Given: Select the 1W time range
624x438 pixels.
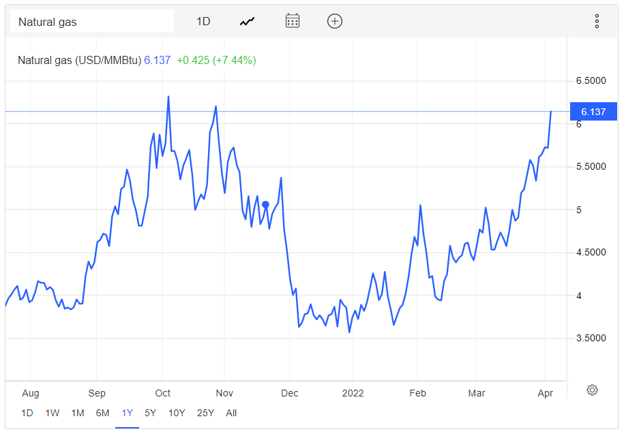Looking at the screenshot, I should point(52,413).
